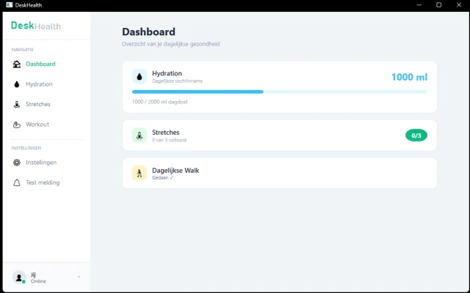Click the Dagelijkse Walk card yellow icon
The height and width of the screenshot is (293, 470).
pos(140,173)
